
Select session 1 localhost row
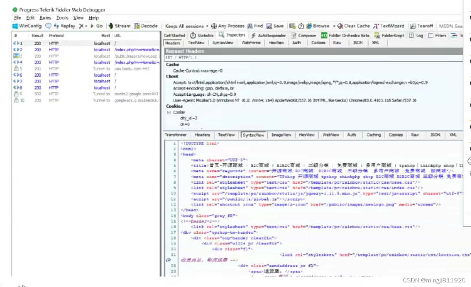(x=86, y=44)
